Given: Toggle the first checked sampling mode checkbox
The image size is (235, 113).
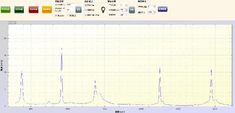Looking at the screenshot, I should point(86,5).
